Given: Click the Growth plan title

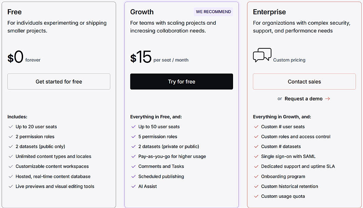Looking at the screenshot, I should [x=142, y=11].
